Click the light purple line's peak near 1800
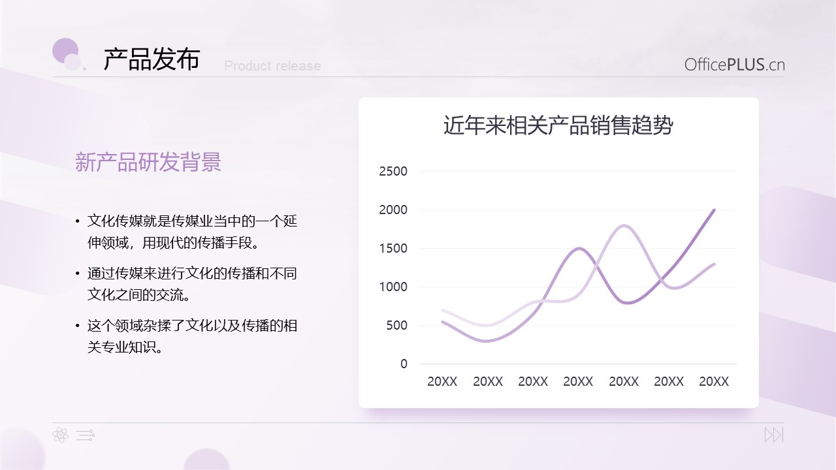This screenshot has height=470, width=836. (624, 226)
